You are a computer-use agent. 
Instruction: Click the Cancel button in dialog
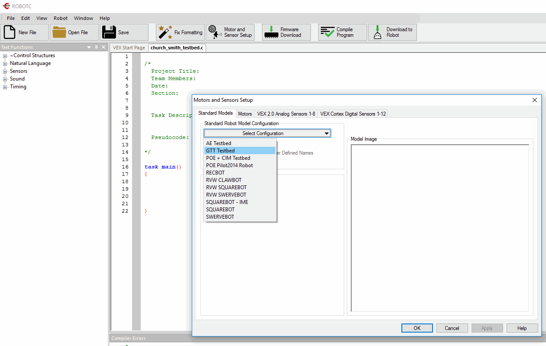[452, 328]
